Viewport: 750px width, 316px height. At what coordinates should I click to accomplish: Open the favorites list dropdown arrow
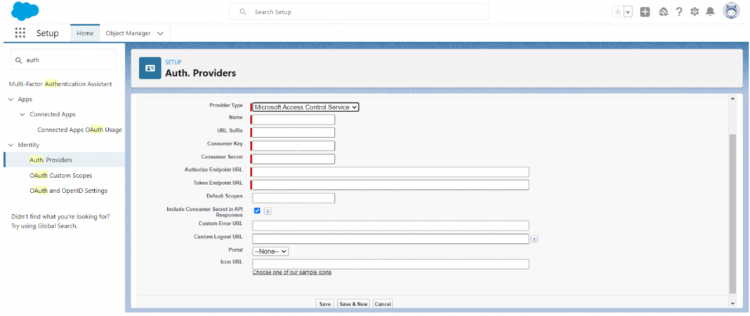[x=628, y=12]
